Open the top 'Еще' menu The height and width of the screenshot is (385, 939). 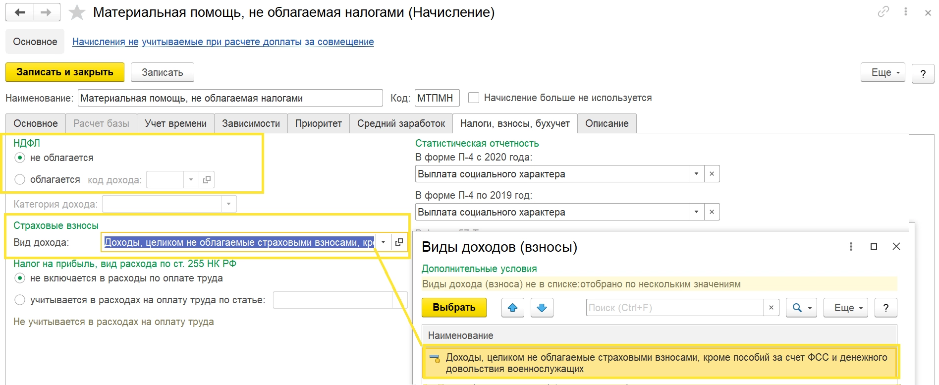click(883, 72)
